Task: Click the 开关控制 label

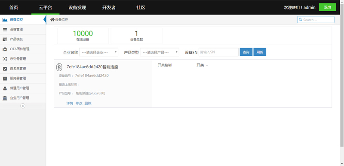Action: [165, 65]
